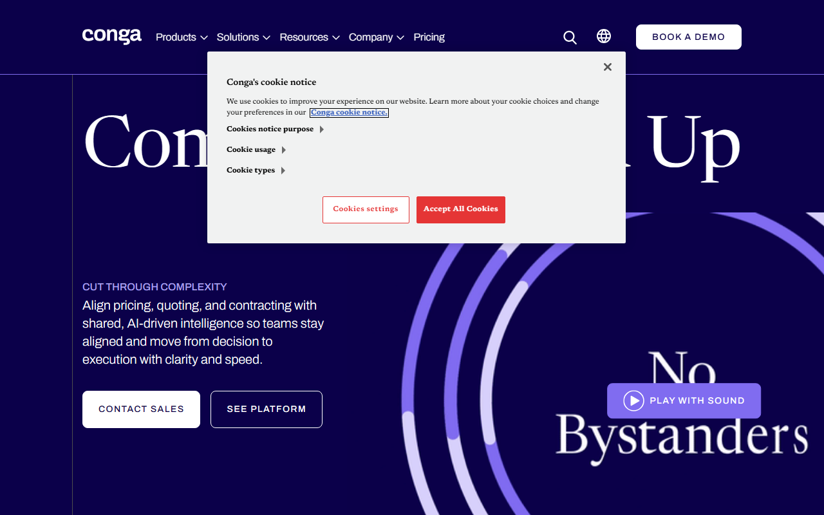Click the Book a Demo button

point(689,37)
